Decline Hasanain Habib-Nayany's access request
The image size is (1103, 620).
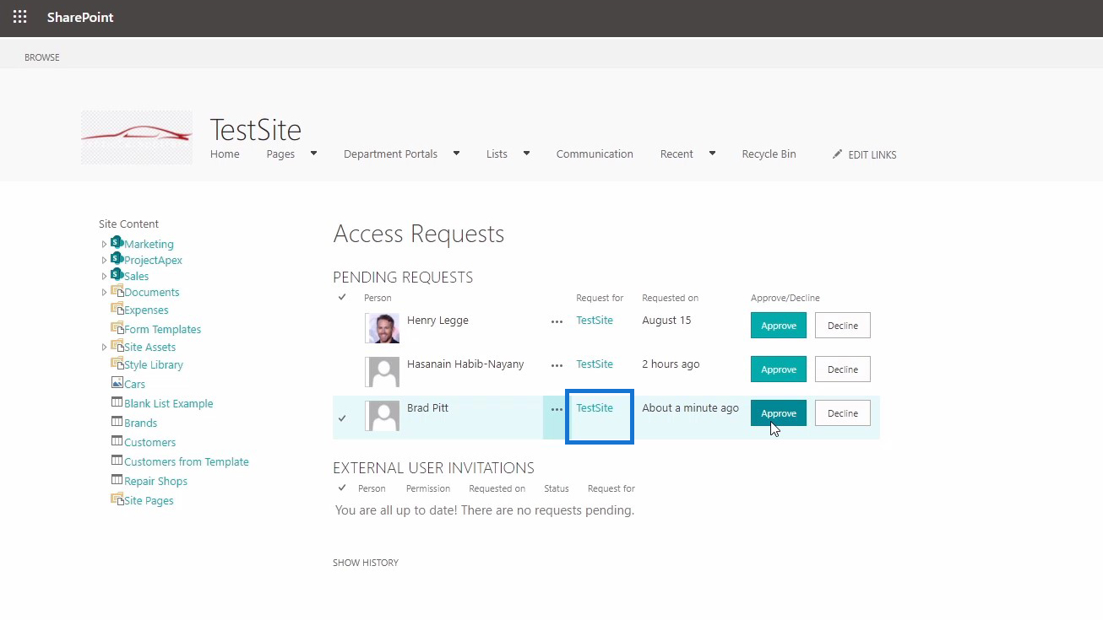(843, 369)
